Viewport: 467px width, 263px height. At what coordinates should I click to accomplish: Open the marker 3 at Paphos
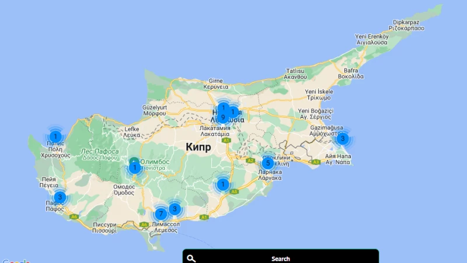[60, 197]
